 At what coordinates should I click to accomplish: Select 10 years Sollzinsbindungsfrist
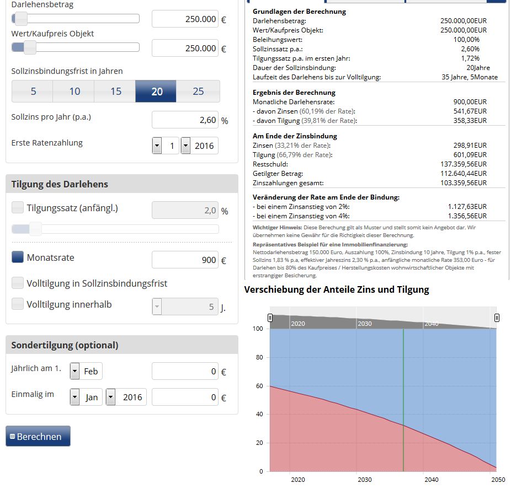[73, 91]
